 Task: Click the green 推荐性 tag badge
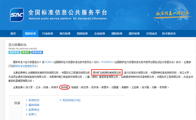(x=26, y=52)
